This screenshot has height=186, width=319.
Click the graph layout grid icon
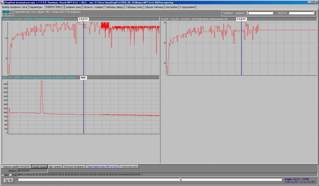tap(7, 13)
